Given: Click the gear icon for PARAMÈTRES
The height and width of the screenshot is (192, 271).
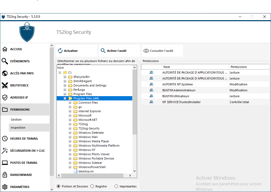Looking at the screenshot, I should click(x=5, y=187).
